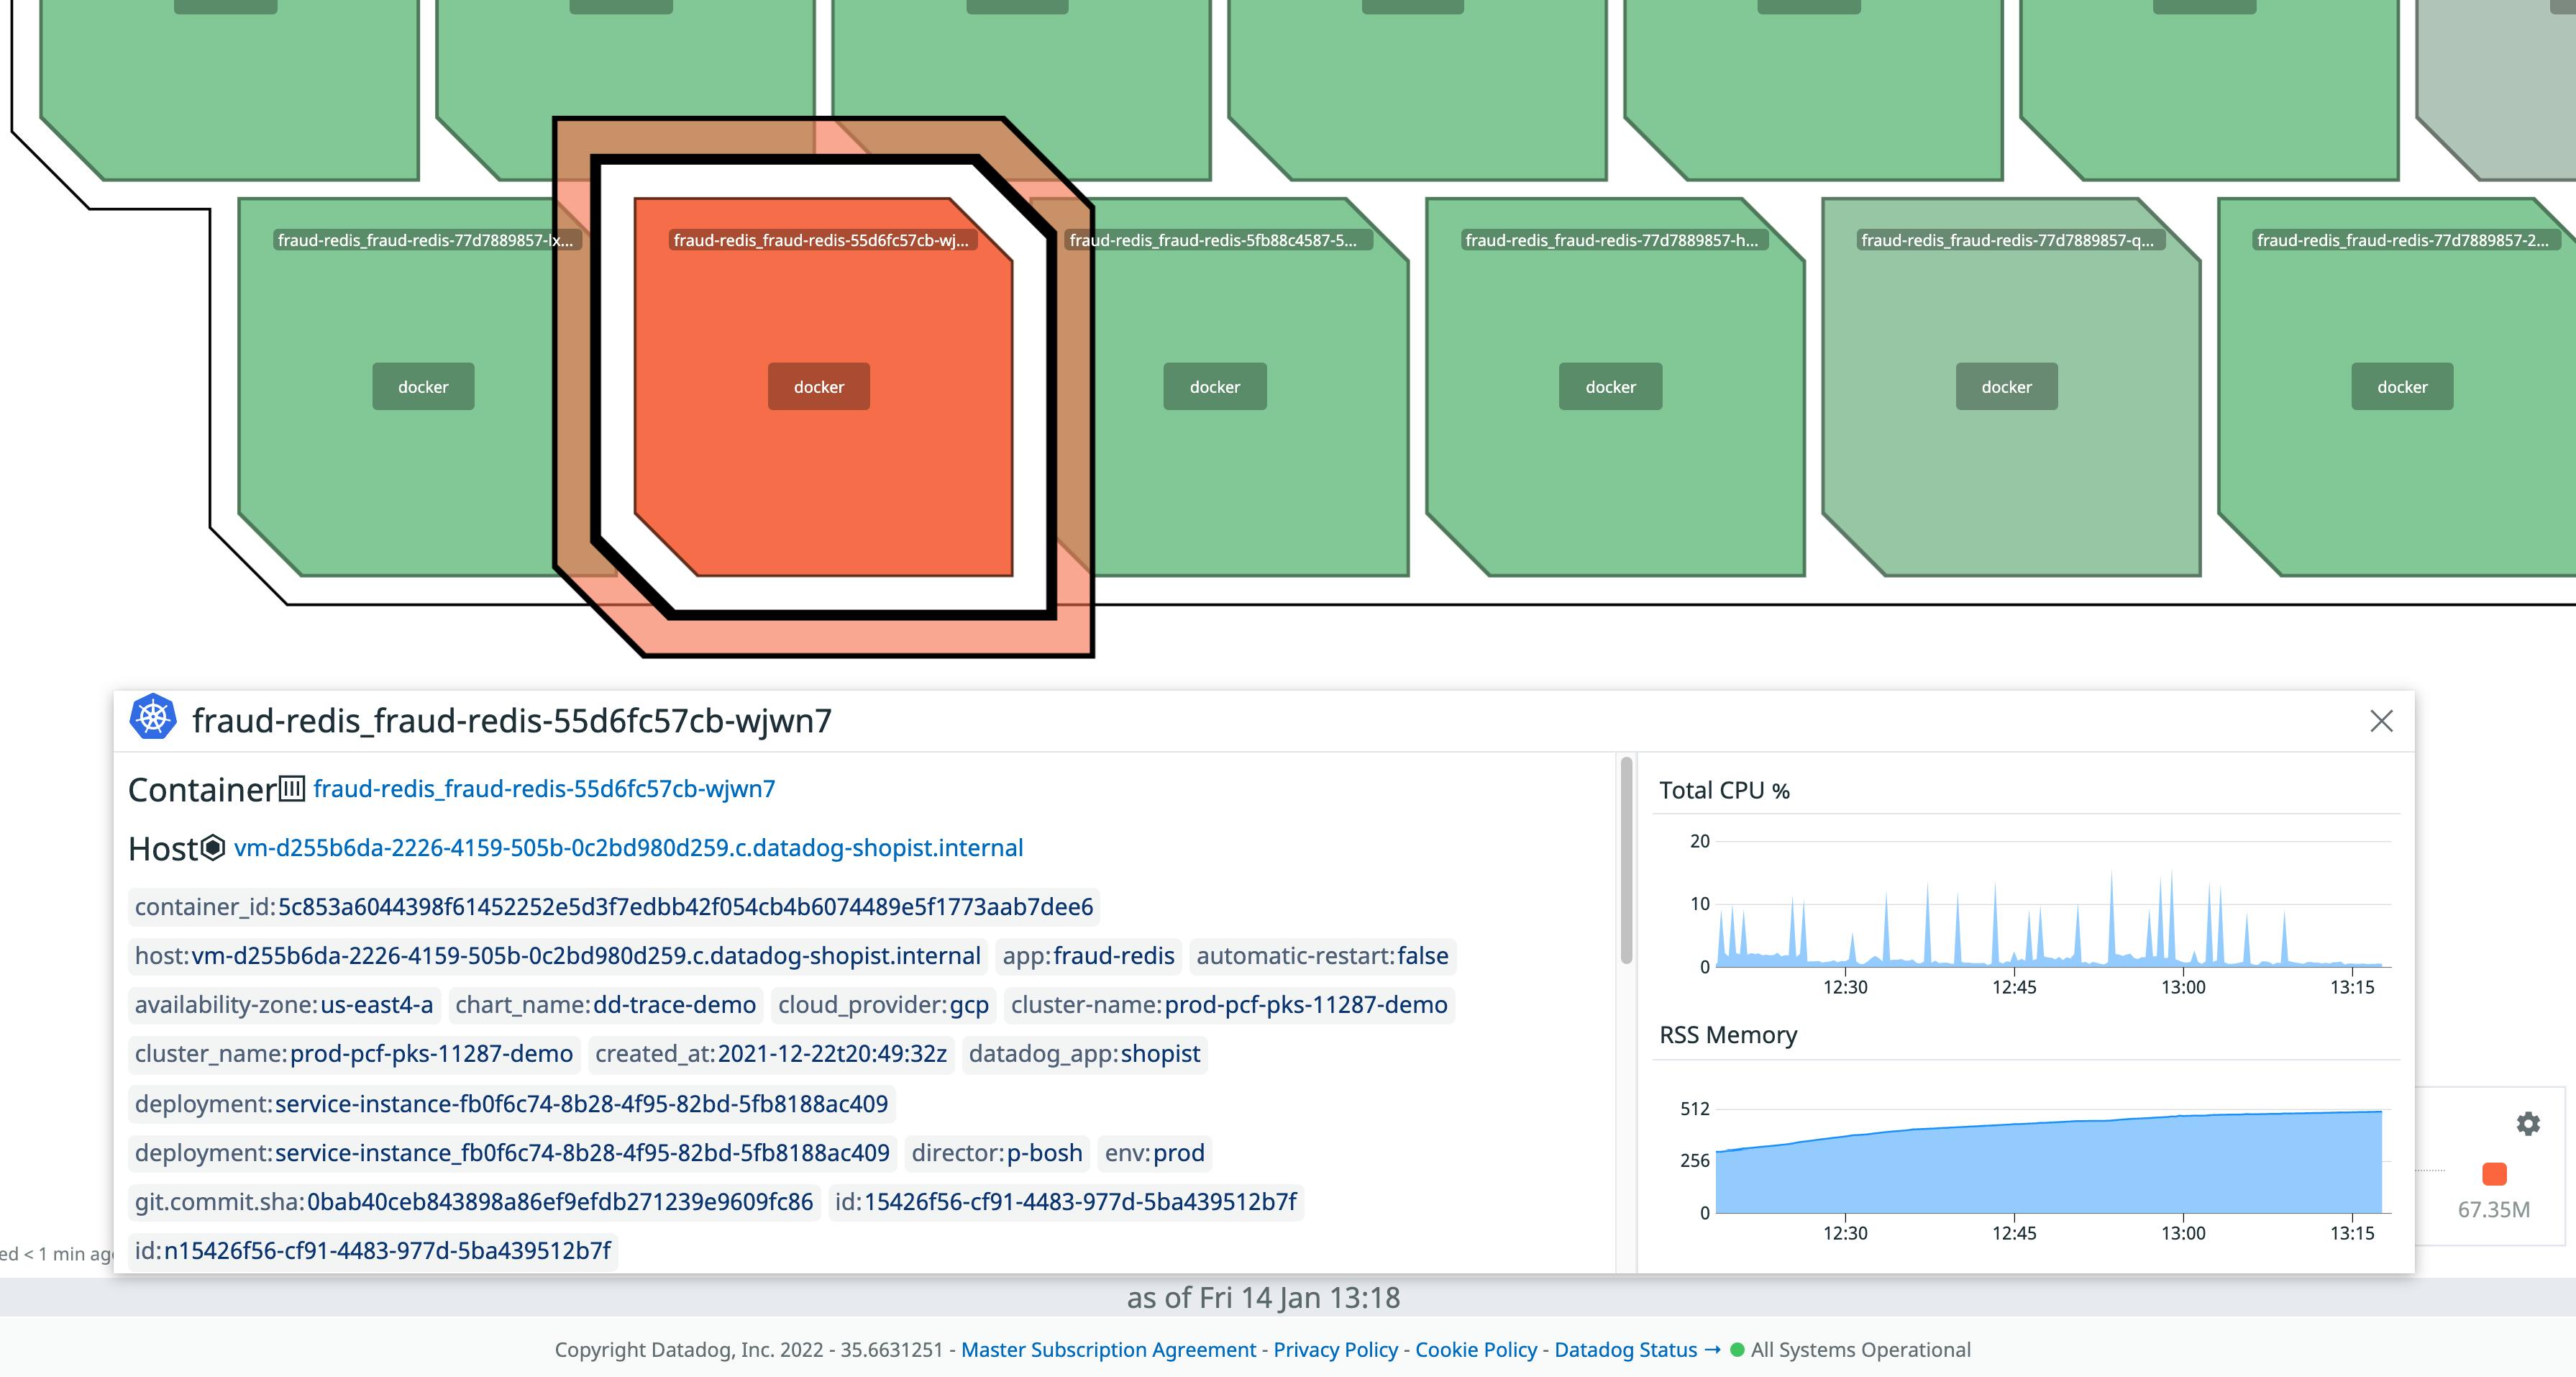Click the app:fraud-redis tag pill
Image resolution: width=2576 pixels, height=1377 pixels.
click(x=1087, y=955)
